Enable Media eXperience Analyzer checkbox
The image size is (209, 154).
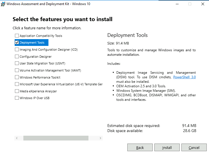(x=17, y=91)
